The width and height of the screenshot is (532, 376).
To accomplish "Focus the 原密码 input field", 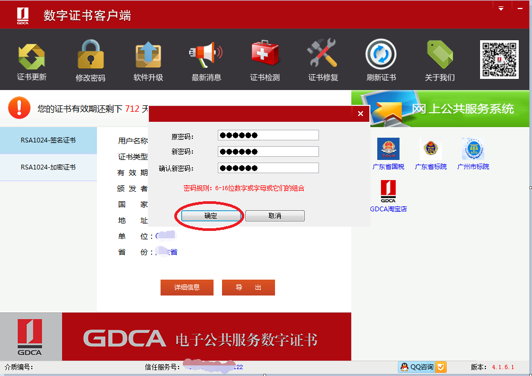I will (268, 135).
